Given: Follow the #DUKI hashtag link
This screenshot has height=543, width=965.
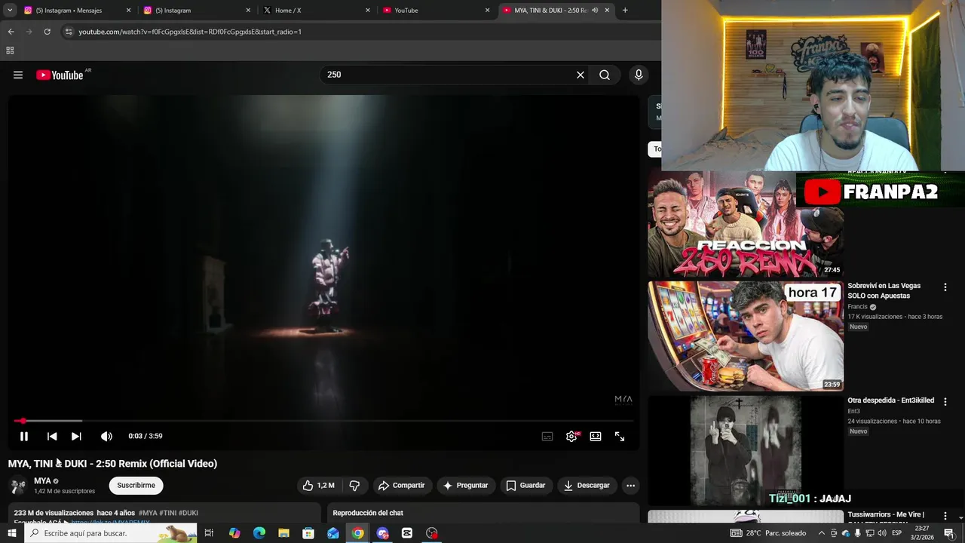Looking at the screenshot, I should [188, 513].
